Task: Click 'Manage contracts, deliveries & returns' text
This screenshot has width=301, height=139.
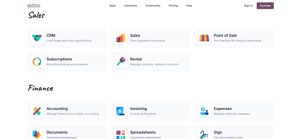Action: (x=155, y=64)
